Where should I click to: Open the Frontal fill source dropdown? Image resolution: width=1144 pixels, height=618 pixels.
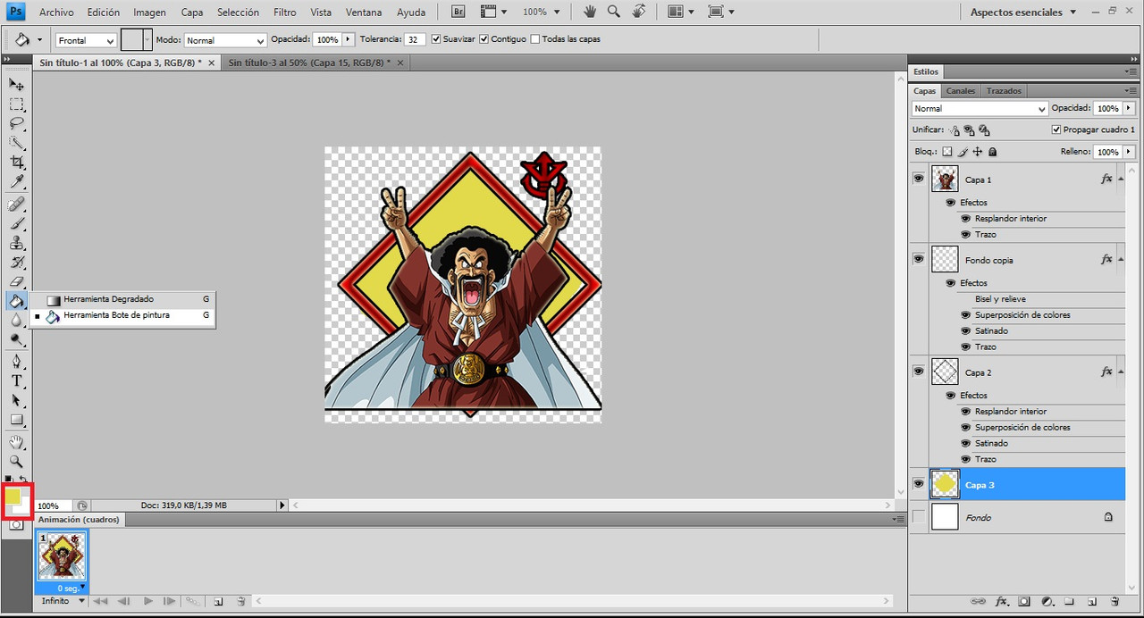click(x=87, y=40)
